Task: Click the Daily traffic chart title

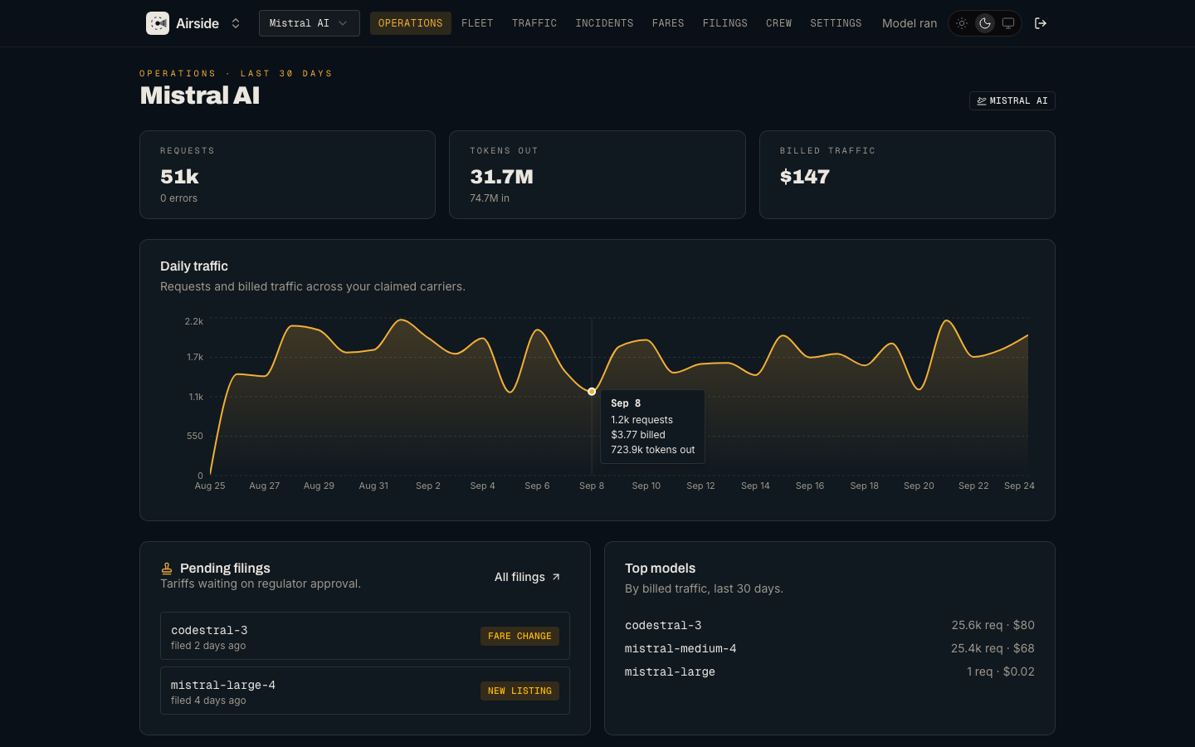Action: (x=194, y=266)
